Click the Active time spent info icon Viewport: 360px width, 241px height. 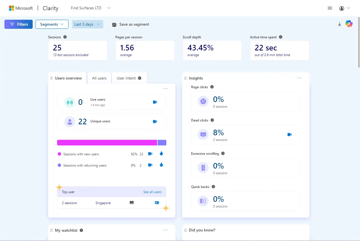pos(281,37)
